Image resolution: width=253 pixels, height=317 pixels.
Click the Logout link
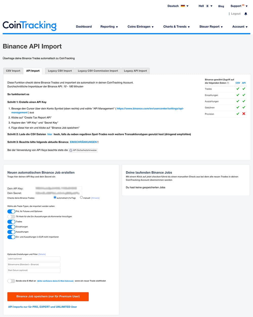236,14
